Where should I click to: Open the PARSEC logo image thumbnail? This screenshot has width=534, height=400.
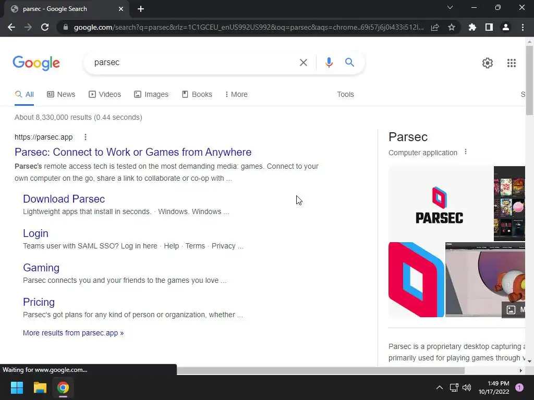click(440, 204)
